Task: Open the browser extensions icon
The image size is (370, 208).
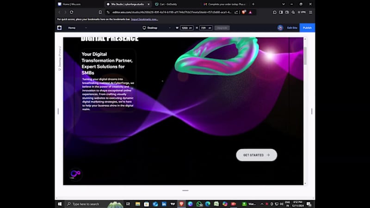Action: pos(275,12)
